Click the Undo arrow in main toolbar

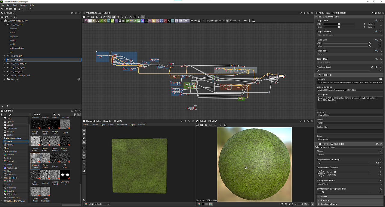point(23,9)
